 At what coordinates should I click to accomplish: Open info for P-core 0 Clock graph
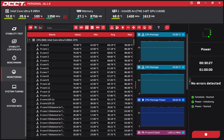coord(183,133)
